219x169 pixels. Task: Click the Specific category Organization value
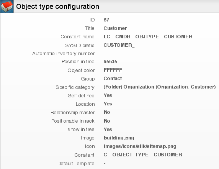160,87
